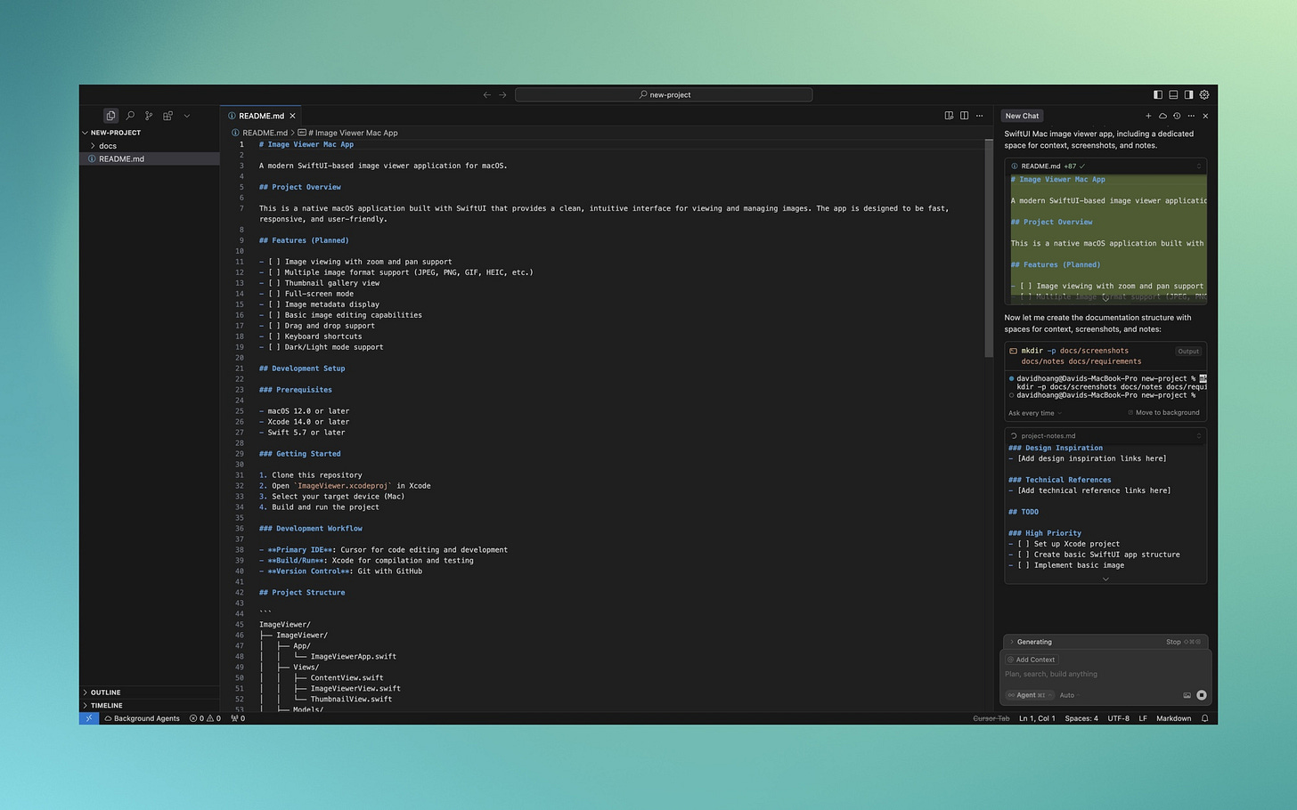The height and width of the screenshot is (810, 1297).
Task: Close the chat panel
Action: 1205,116
